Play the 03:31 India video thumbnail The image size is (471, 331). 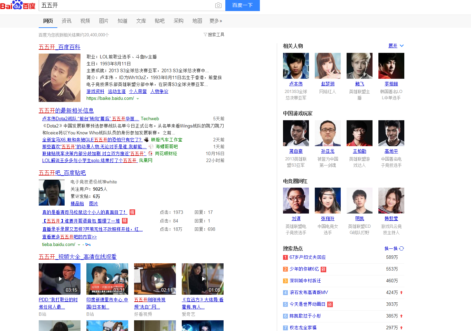107,279
